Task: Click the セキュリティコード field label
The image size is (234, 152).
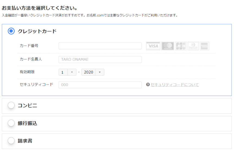Action: 36,85
